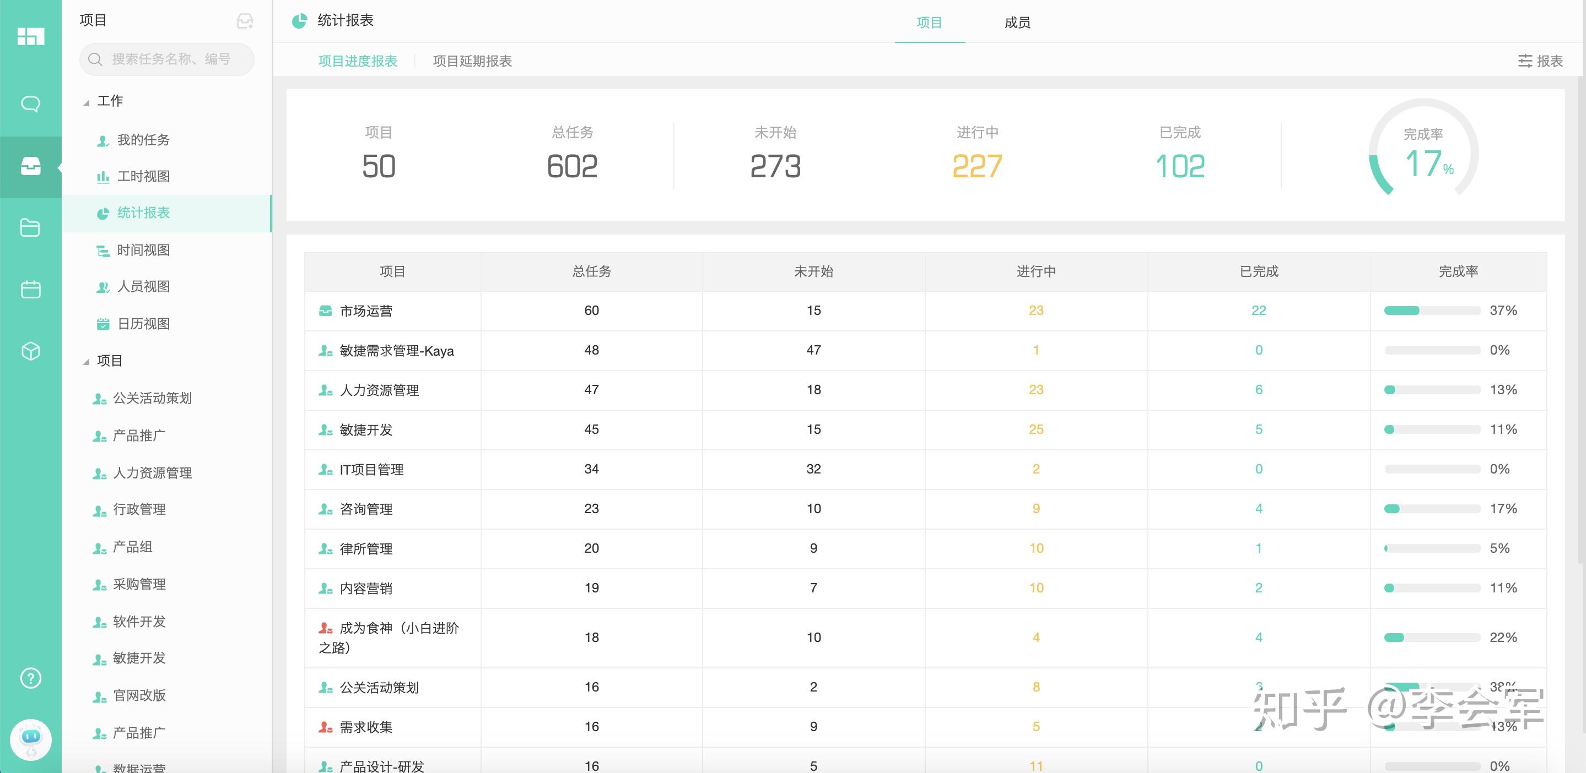Open 官网改版 project in sidebar

[x=139, y=695]
